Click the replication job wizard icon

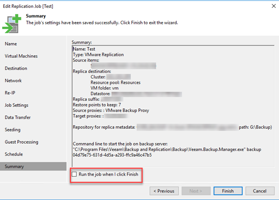click(12, 23)
